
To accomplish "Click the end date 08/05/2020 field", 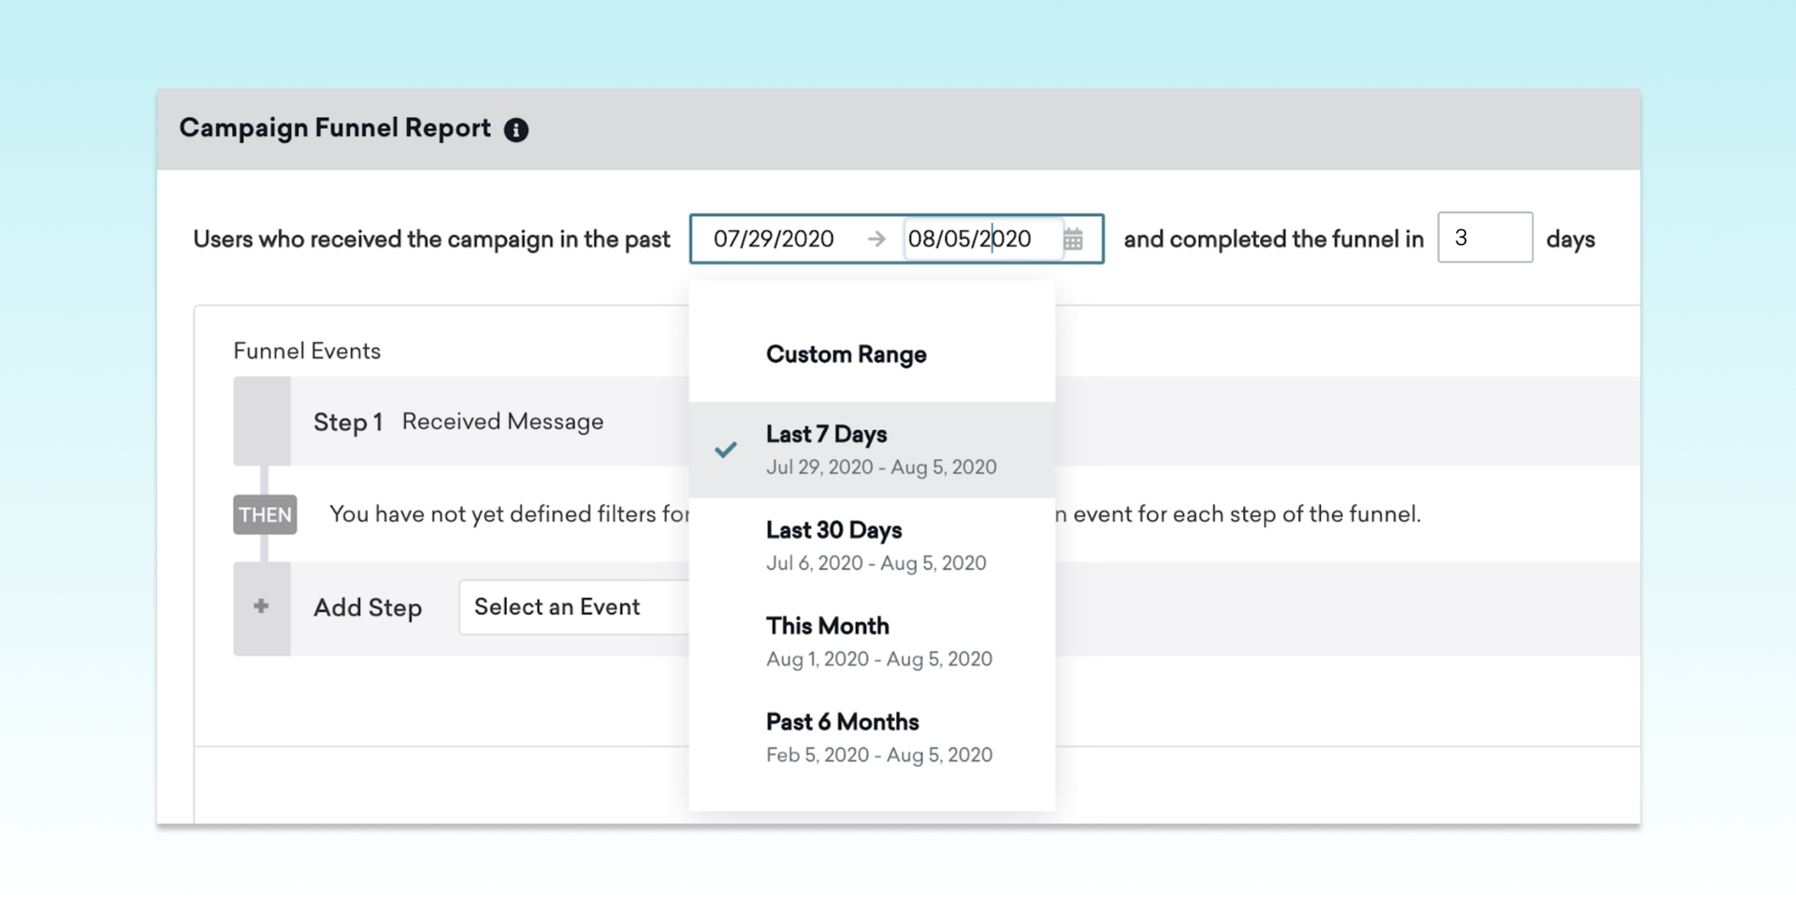I will (x=969, y=239).
